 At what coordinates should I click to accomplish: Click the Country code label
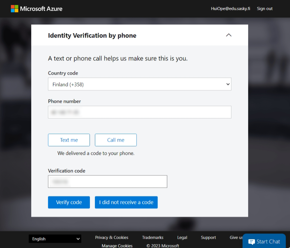click(63, 73)
